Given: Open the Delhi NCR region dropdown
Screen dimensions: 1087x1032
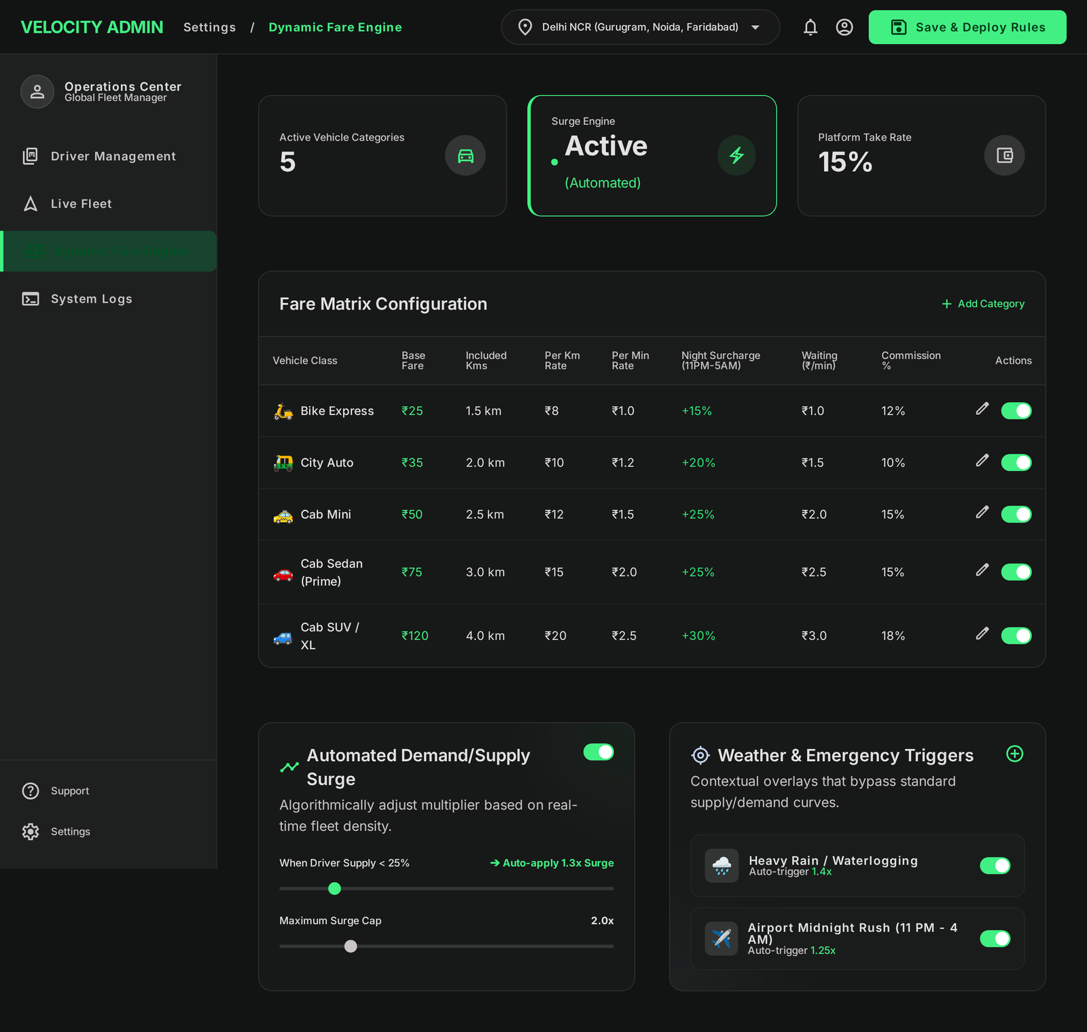Looking at the screenshot, I should [x=640, y=27].
